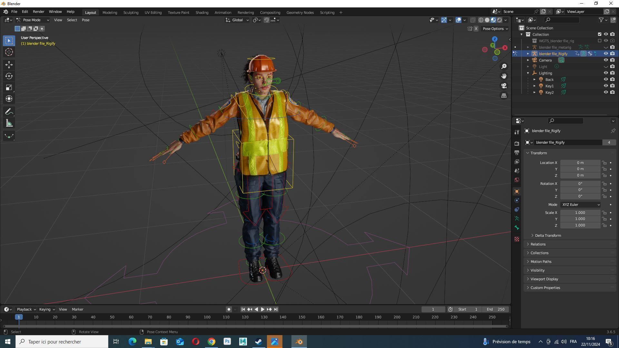This screenshot has height=348, width=619.
Task: Open the Output properties tab
Action: [517, 152]
